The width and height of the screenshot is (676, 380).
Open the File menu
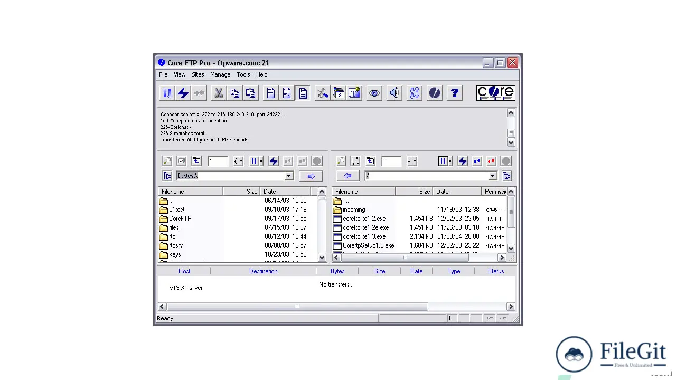click(x=163, y=74)
